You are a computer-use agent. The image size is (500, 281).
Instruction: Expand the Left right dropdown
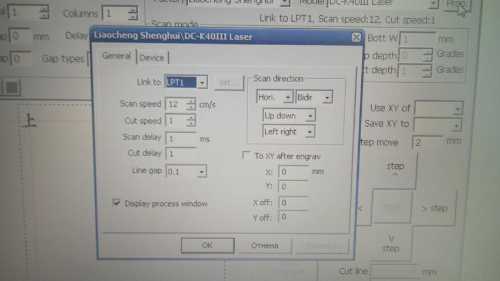click(x=310, y=132)
